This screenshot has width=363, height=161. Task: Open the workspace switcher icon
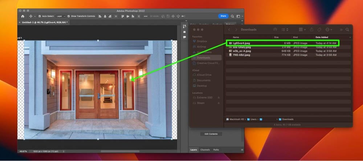point(238,16)
